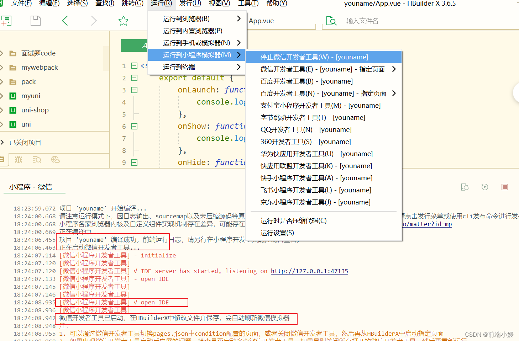Open the 编辑 menu
519x341 pixels.
(x=49, y=4)
